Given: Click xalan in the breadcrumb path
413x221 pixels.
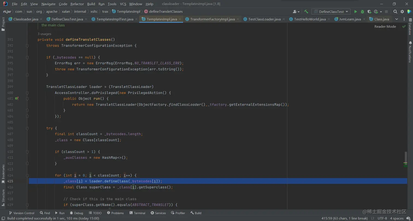Looking at the screenshot, I should pos(65,11).
